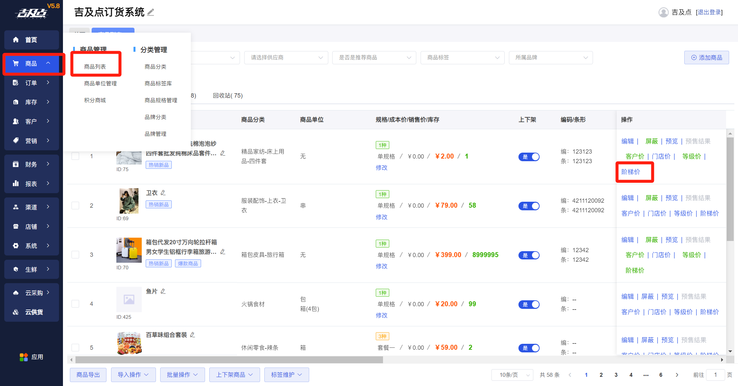Viewport: 738px width, 386px height.
Task: Click the horizontal scrollbar under the table
Action: (x=229, y=360)
